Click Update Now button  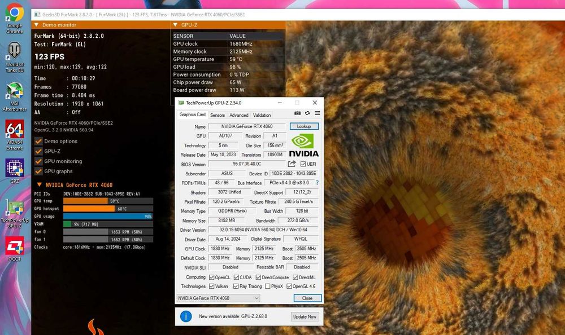click(305, 316)
